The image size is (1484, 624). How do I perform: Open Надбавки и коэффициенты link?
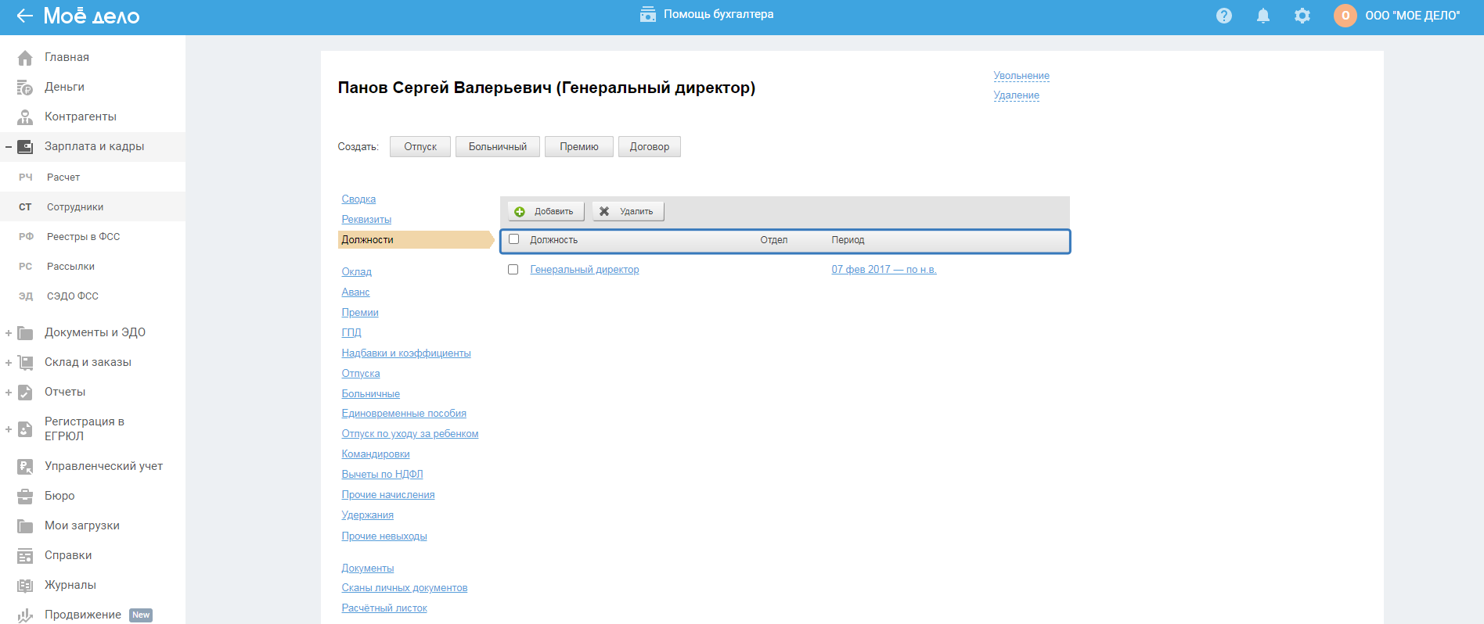click(406, 353)
